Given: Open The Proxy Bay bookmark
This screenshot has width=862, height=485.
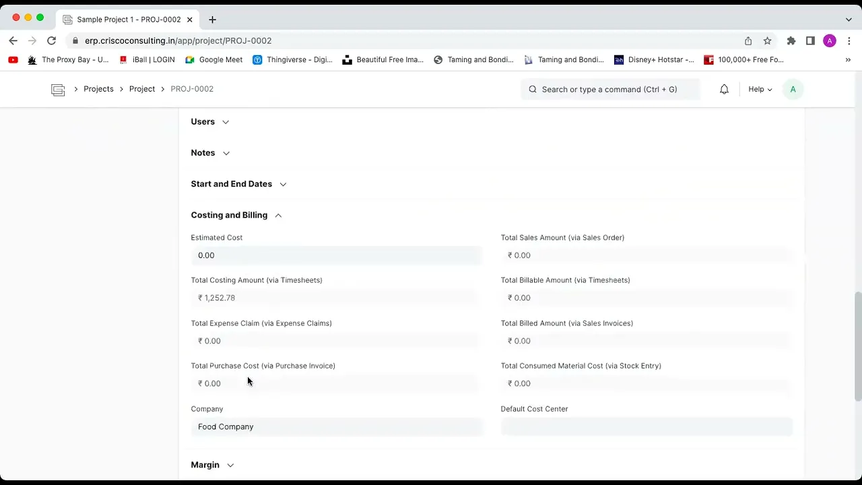Looking at the screenshot, I should 68,59.
